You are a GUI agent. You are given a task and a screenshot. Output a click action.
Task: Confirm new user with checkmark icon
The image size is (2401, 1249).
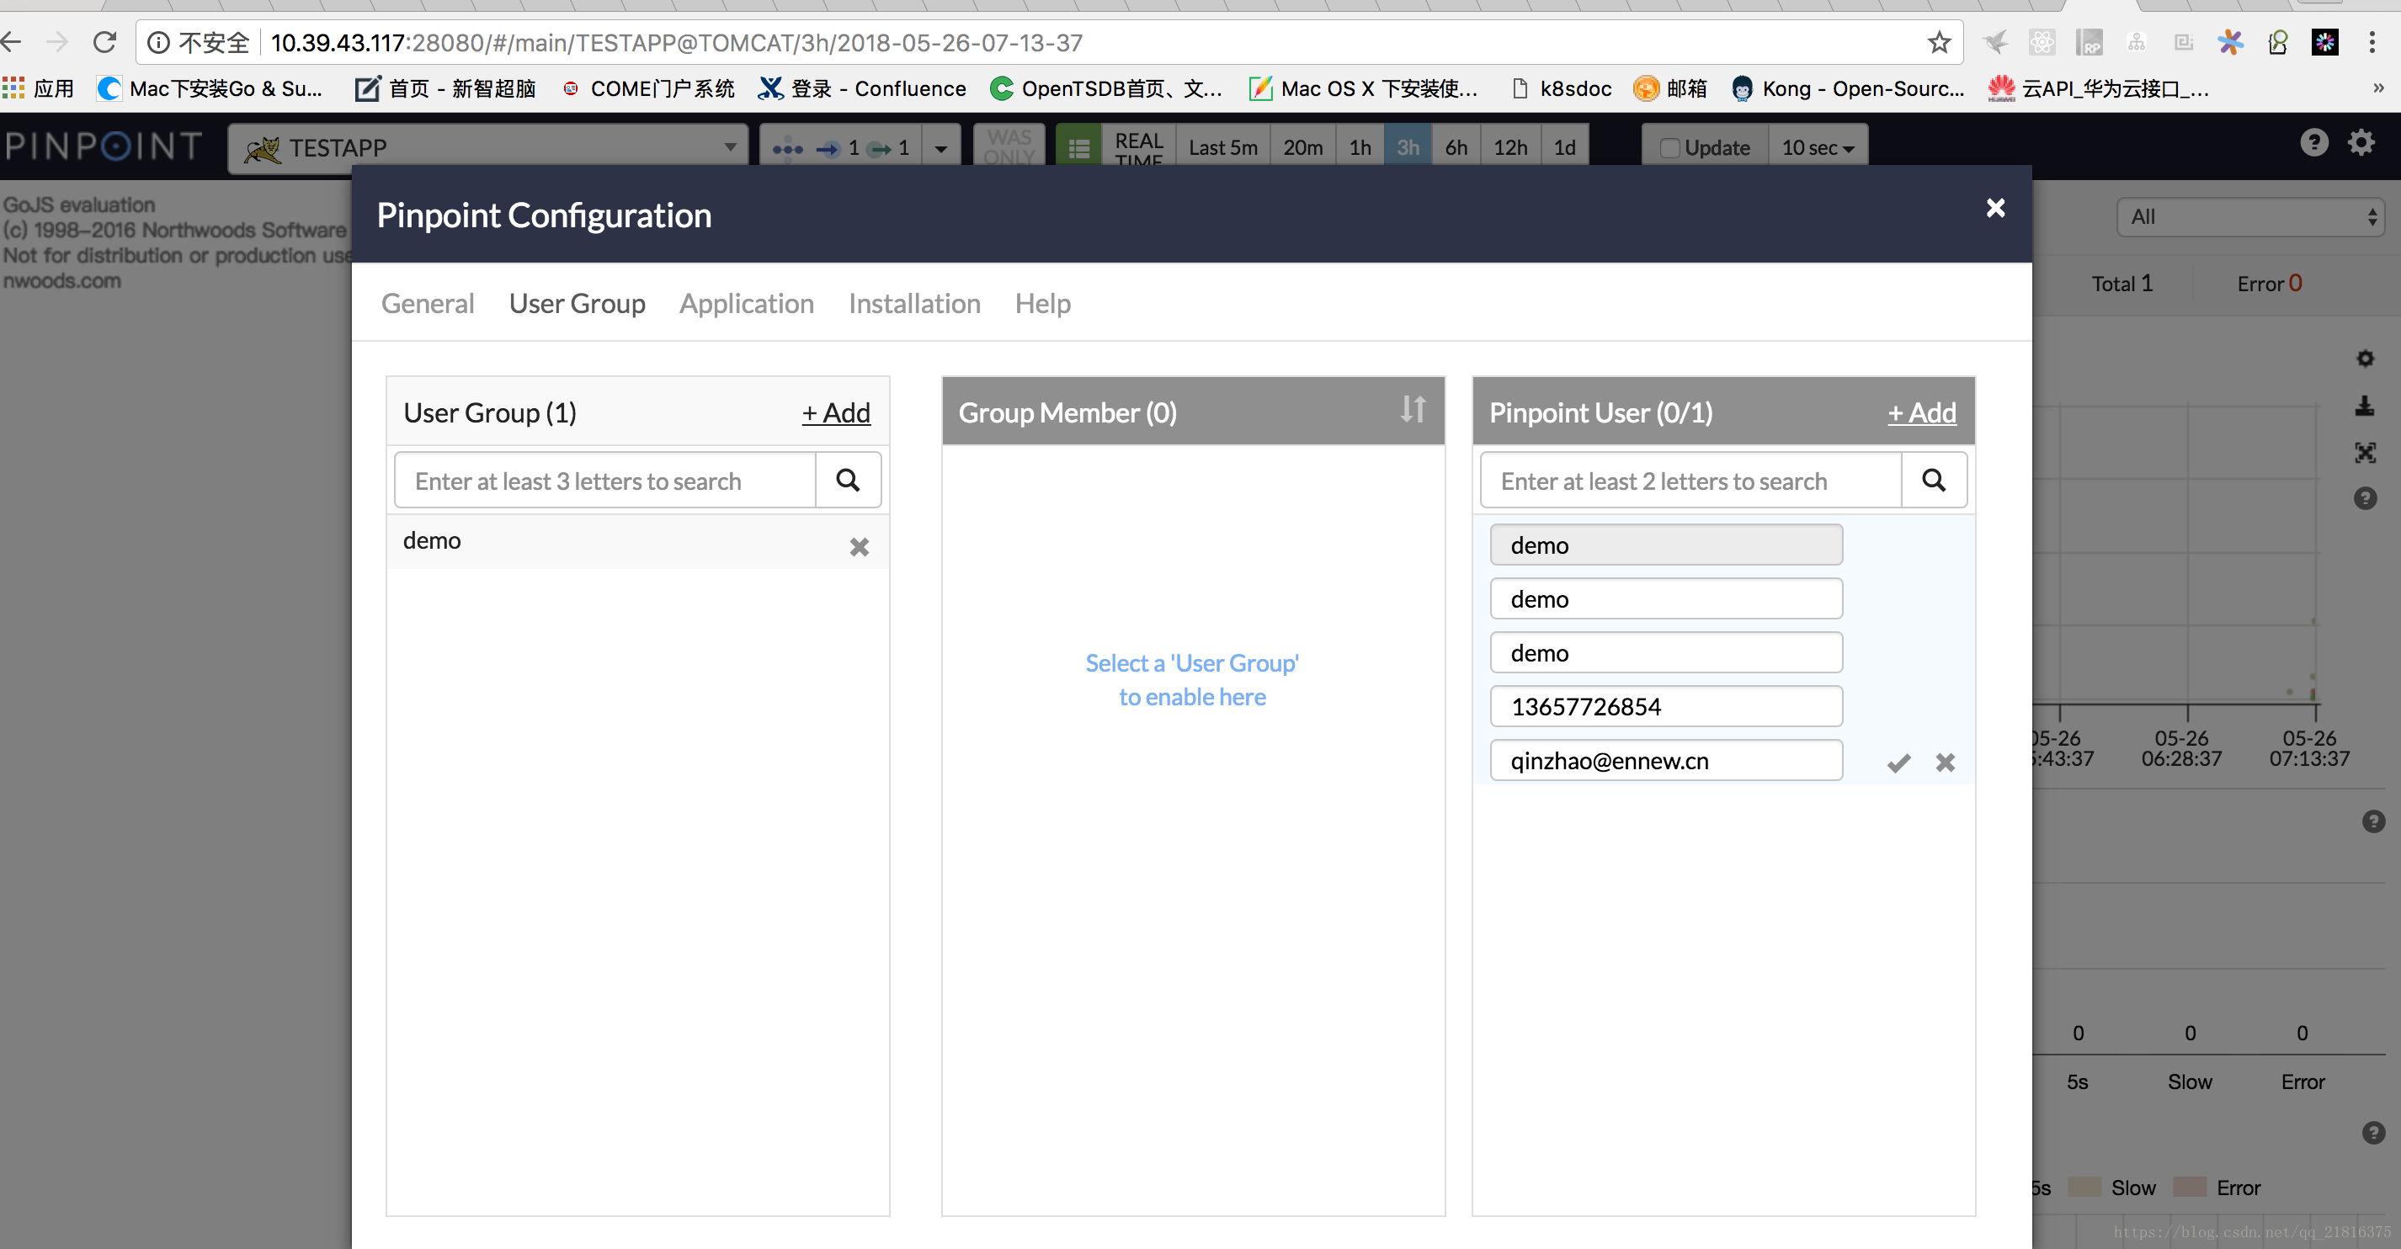click(1898, 763)
